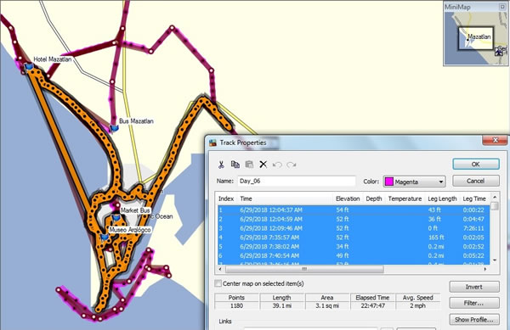Open Show Profile... for the track
This screenshot has height=330, width=510.
tap(474, 319)
